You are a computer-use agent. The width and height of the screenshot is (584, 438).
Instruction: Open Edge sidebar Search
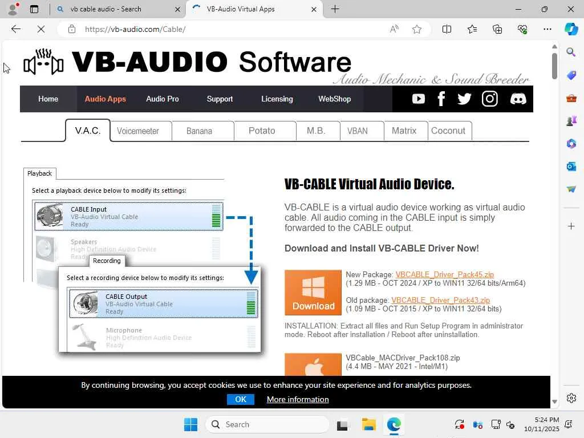click(571, 52)
